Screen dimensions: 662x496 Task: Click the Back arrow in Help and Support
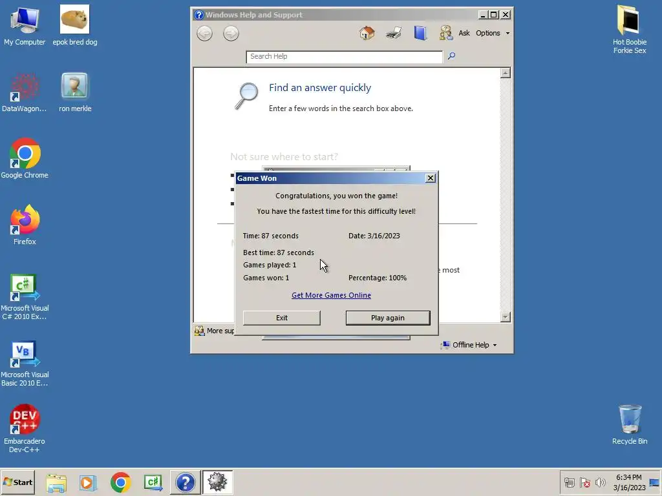click(x=205, y=34)
